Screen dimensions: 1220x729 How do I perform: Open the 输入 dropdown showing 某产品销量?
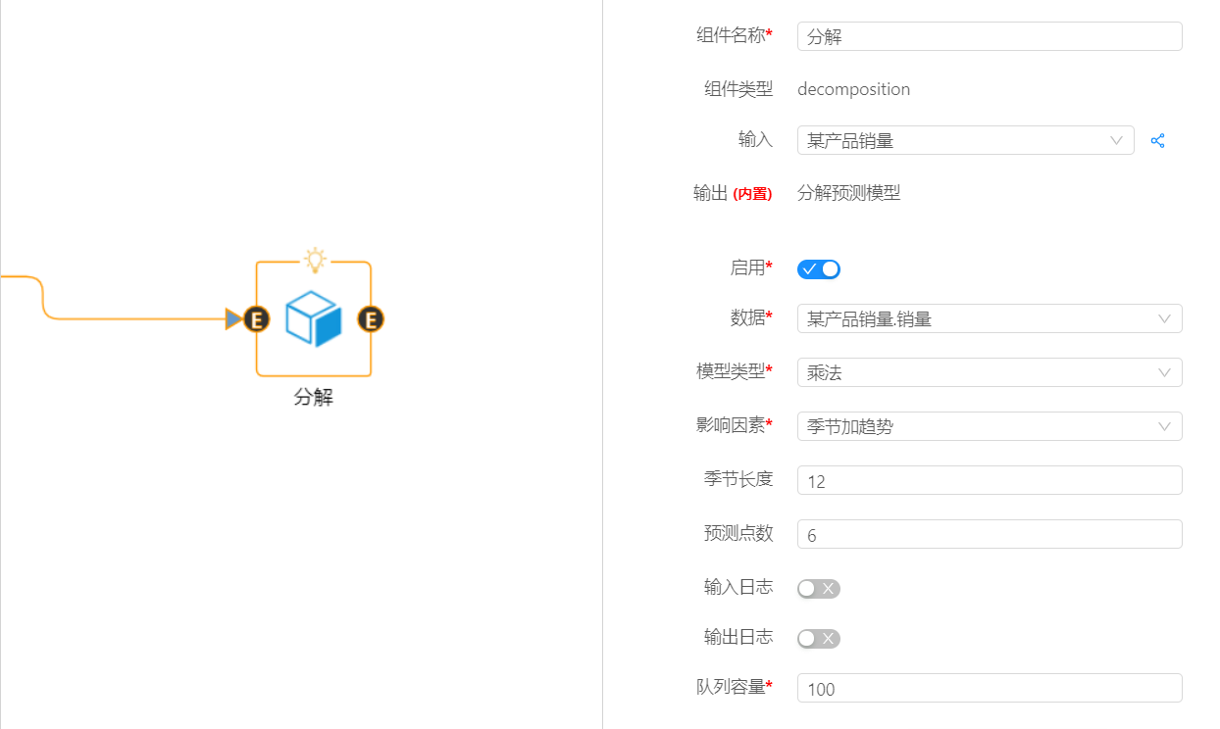(x=965, y=141)
